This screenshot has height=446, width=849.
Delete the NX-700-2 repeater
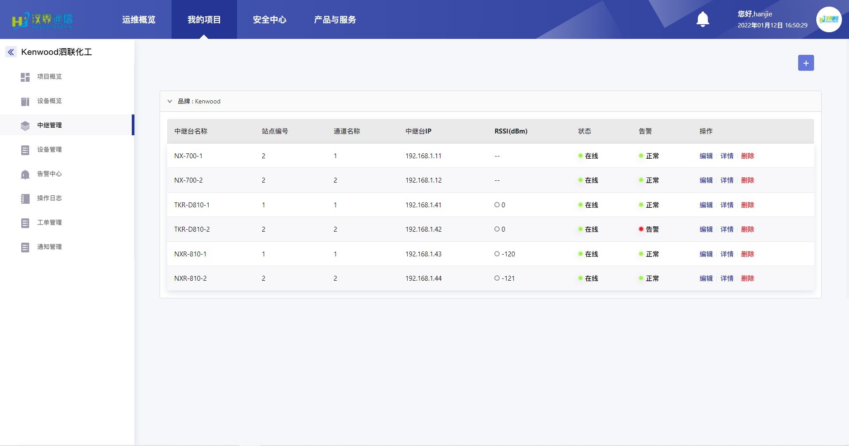(748, 180)
